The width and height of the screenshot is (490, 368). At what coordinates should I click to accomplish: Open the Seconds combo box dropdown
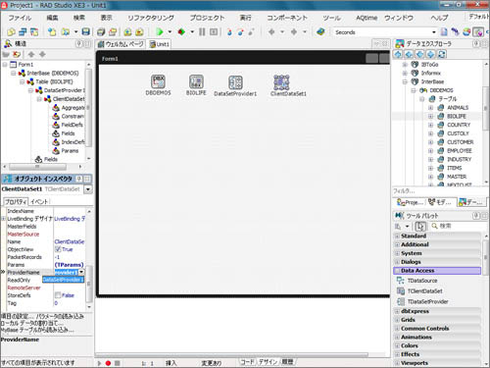point(434,32)
